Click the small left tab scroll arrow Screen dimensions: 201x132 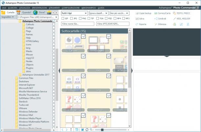pyautogui.click(x=53, y=13)
